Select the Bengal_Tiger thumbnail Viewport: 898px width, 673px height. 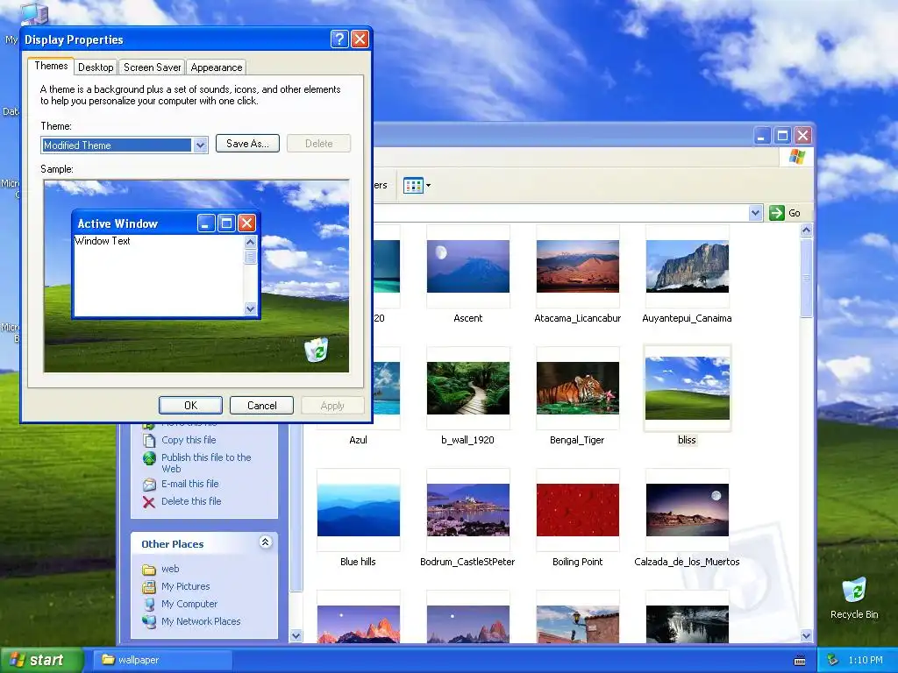577,388
